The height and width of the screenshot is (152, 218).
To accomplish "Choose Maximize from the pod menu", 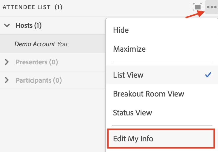I will [x=129, y=49].
